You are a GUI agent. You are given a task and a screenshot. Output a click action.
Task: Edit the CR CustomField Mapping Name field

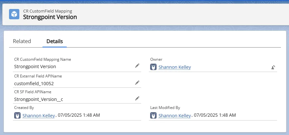point(137,66)
